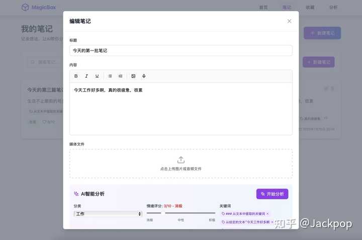This screenshot has width=362, height=240.
Task: Insert a numbered list
Action: (x=121, y=76)
